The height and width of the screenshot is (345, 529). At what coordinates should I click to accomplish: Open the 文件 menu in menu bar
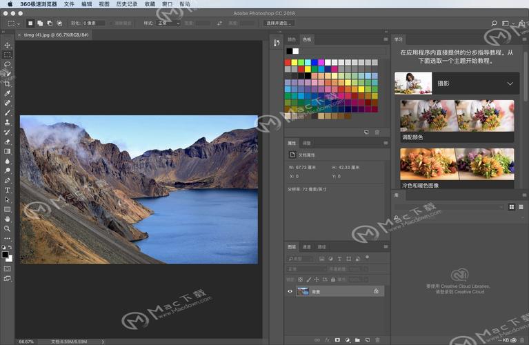click(69, 3)
